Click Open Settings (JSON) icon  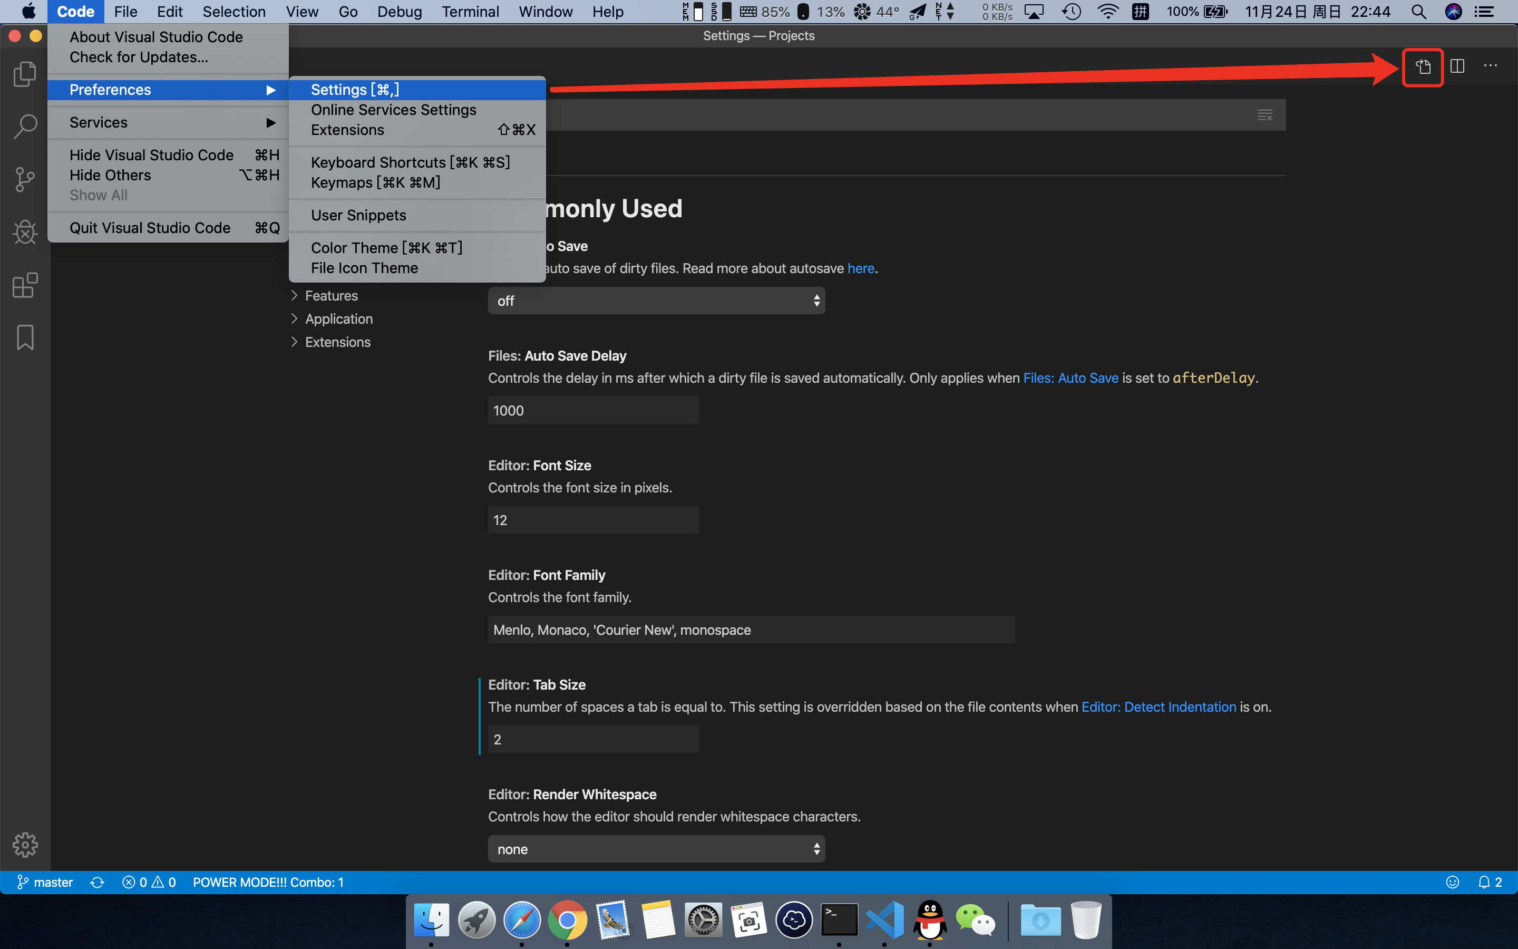1423,66
